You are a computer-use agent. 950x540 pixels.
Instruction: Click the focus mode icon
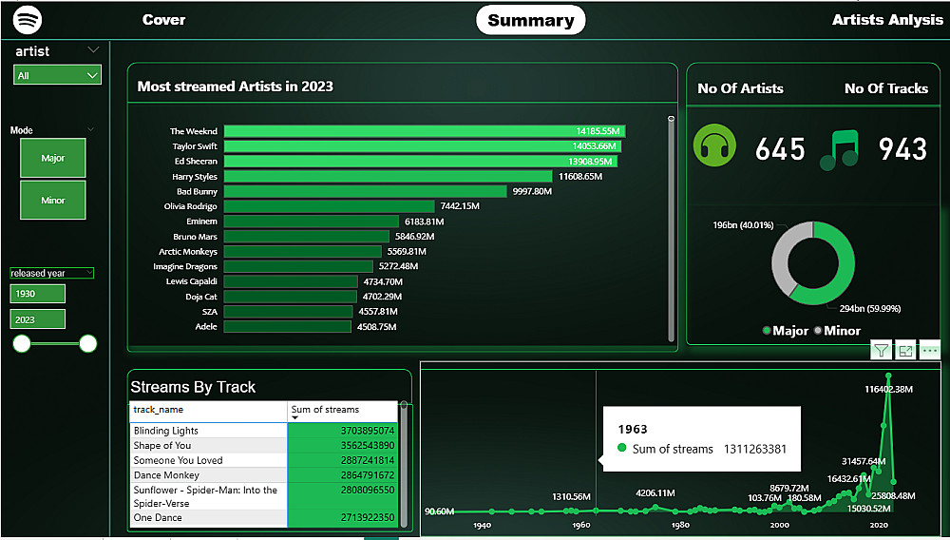tap(905, 350)
